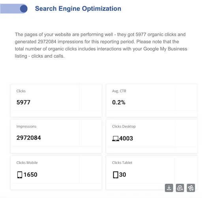Viewport: 202px width, 198px height.
Task: Click the add to Google Photos icon
Action: click(x=191, y=188)
